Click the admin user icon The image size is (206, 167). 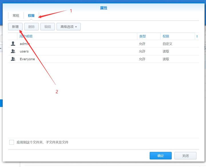tap(13, 44)
